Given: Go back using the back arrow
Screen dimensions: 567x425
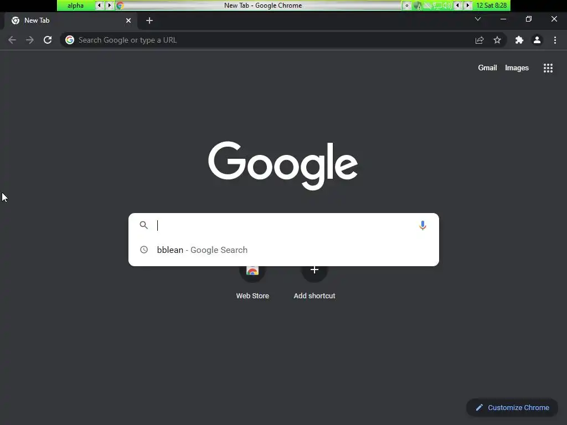Looking at the screenshot, I should tap(12, 40).
